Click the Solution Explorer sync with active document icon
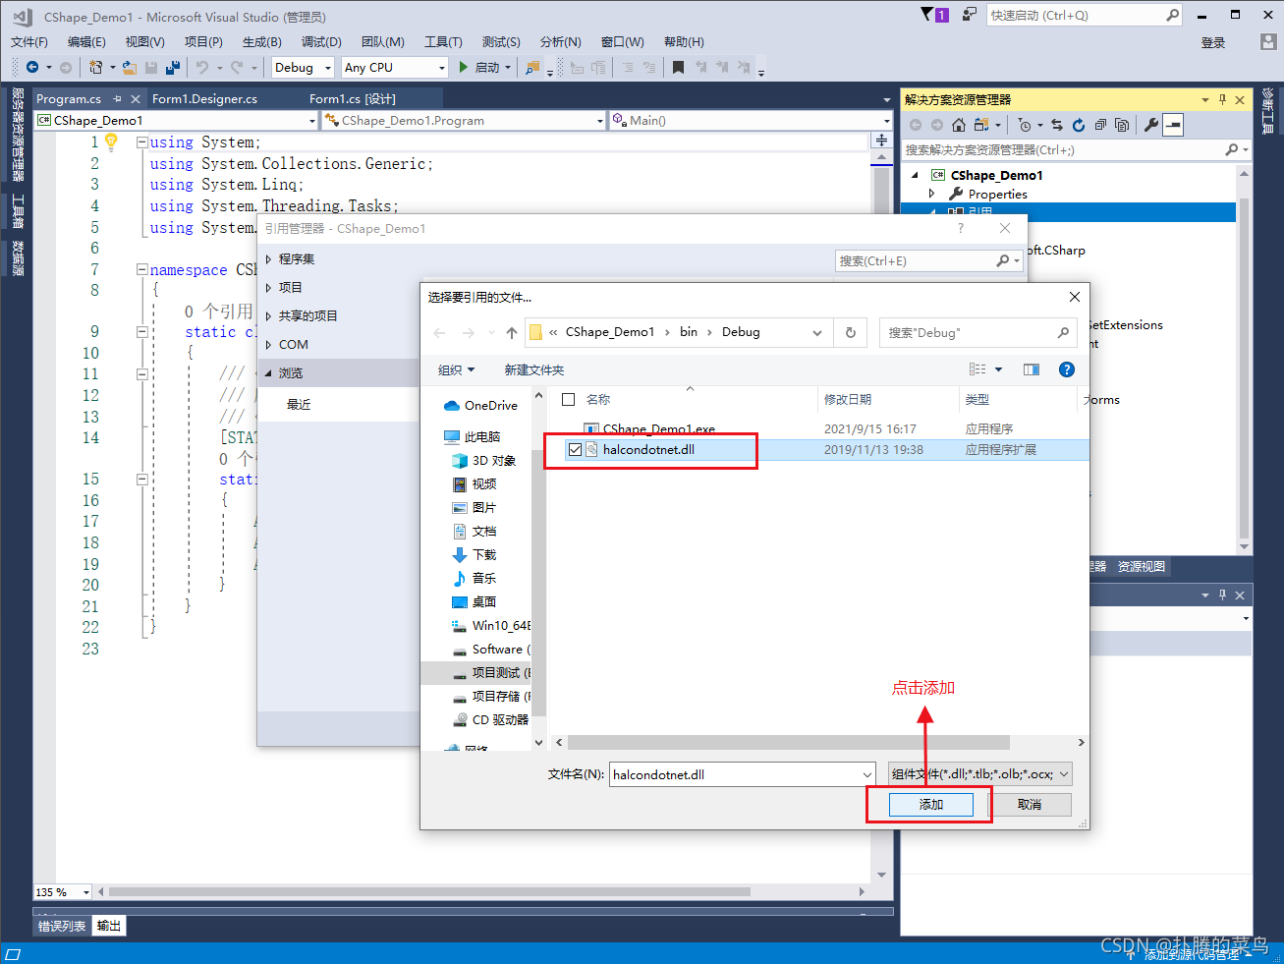1284x964 pixels. click(x=1056, y=125)
